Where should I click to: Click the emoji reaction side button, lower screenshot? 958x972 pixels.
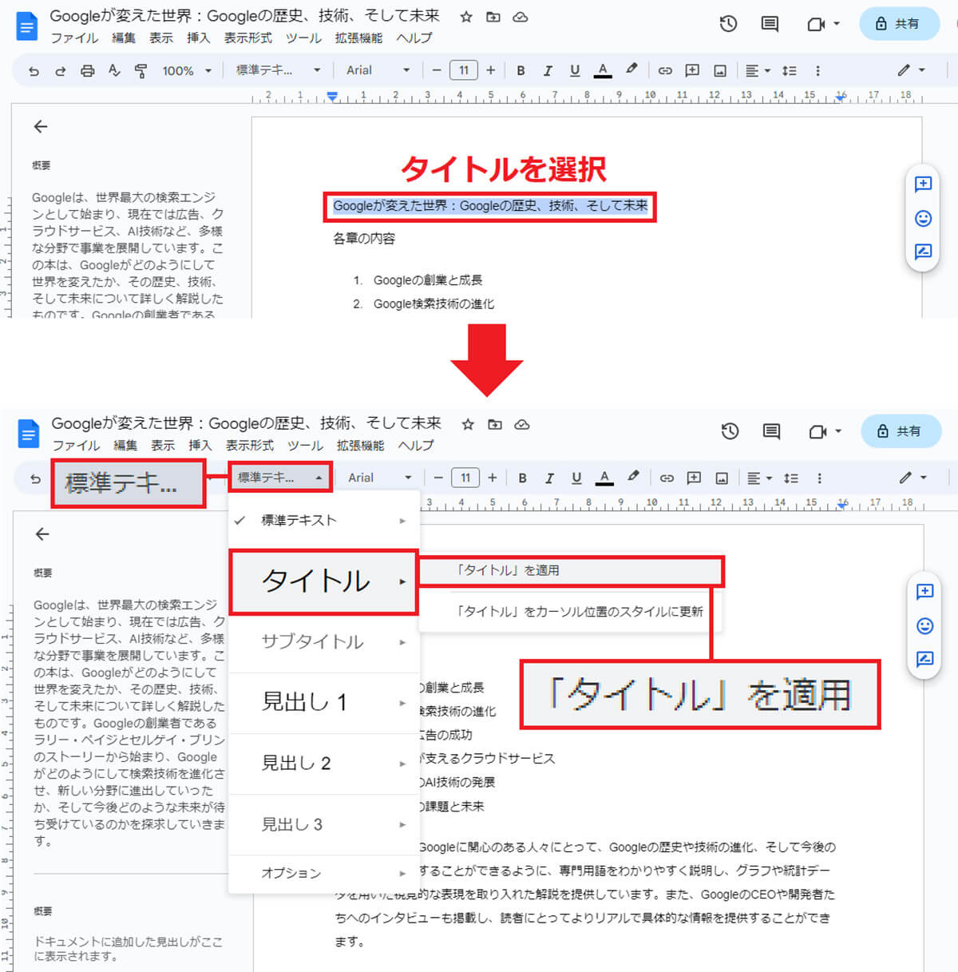[x=924, y=625]
